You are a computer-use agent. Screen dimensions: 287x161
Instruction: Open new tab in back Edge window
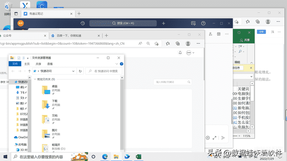(79, 13)
